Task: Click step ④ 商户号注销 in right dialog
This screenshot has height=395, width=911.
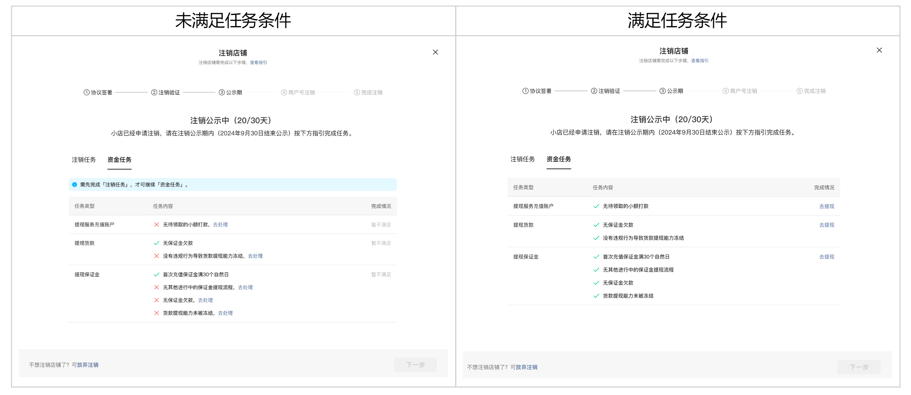Action: pyautogui.click(x=740, y=91)
